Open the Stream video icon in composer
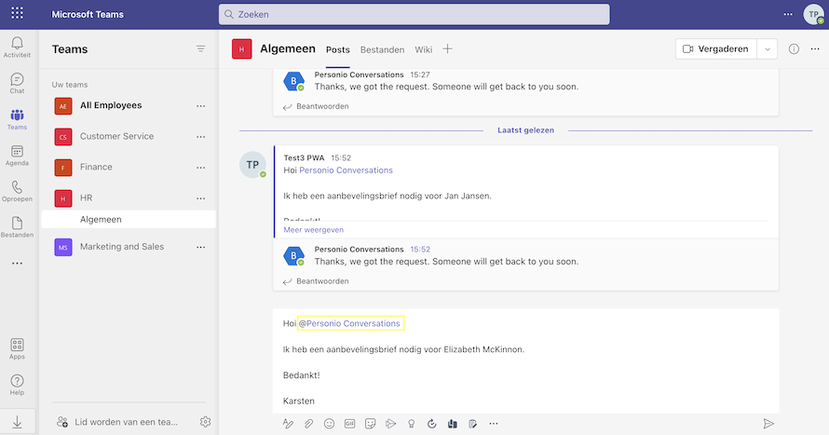The image size is (829, 435). (x=390, y=424)
